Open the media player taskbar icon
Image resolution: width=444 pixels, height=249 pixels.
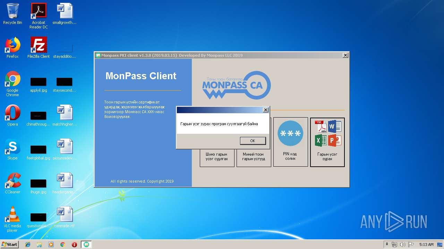point(51,245)
